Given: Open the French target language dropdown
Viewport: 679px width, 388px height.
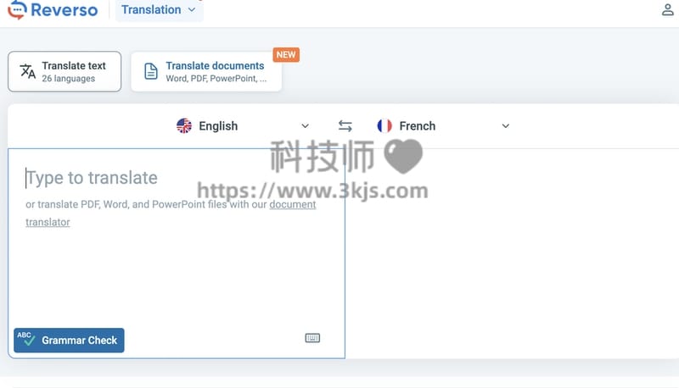Looking at the screenshot, I should point(443,125).
